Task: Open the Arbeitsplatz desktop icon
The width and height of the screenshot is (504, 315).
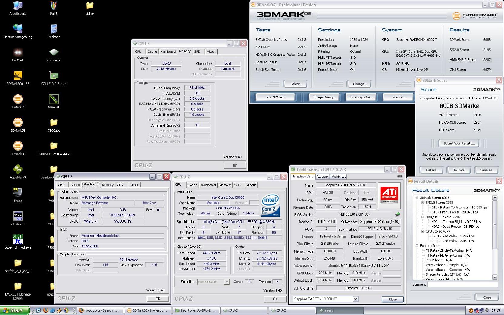Action: (x=18, y=8)
